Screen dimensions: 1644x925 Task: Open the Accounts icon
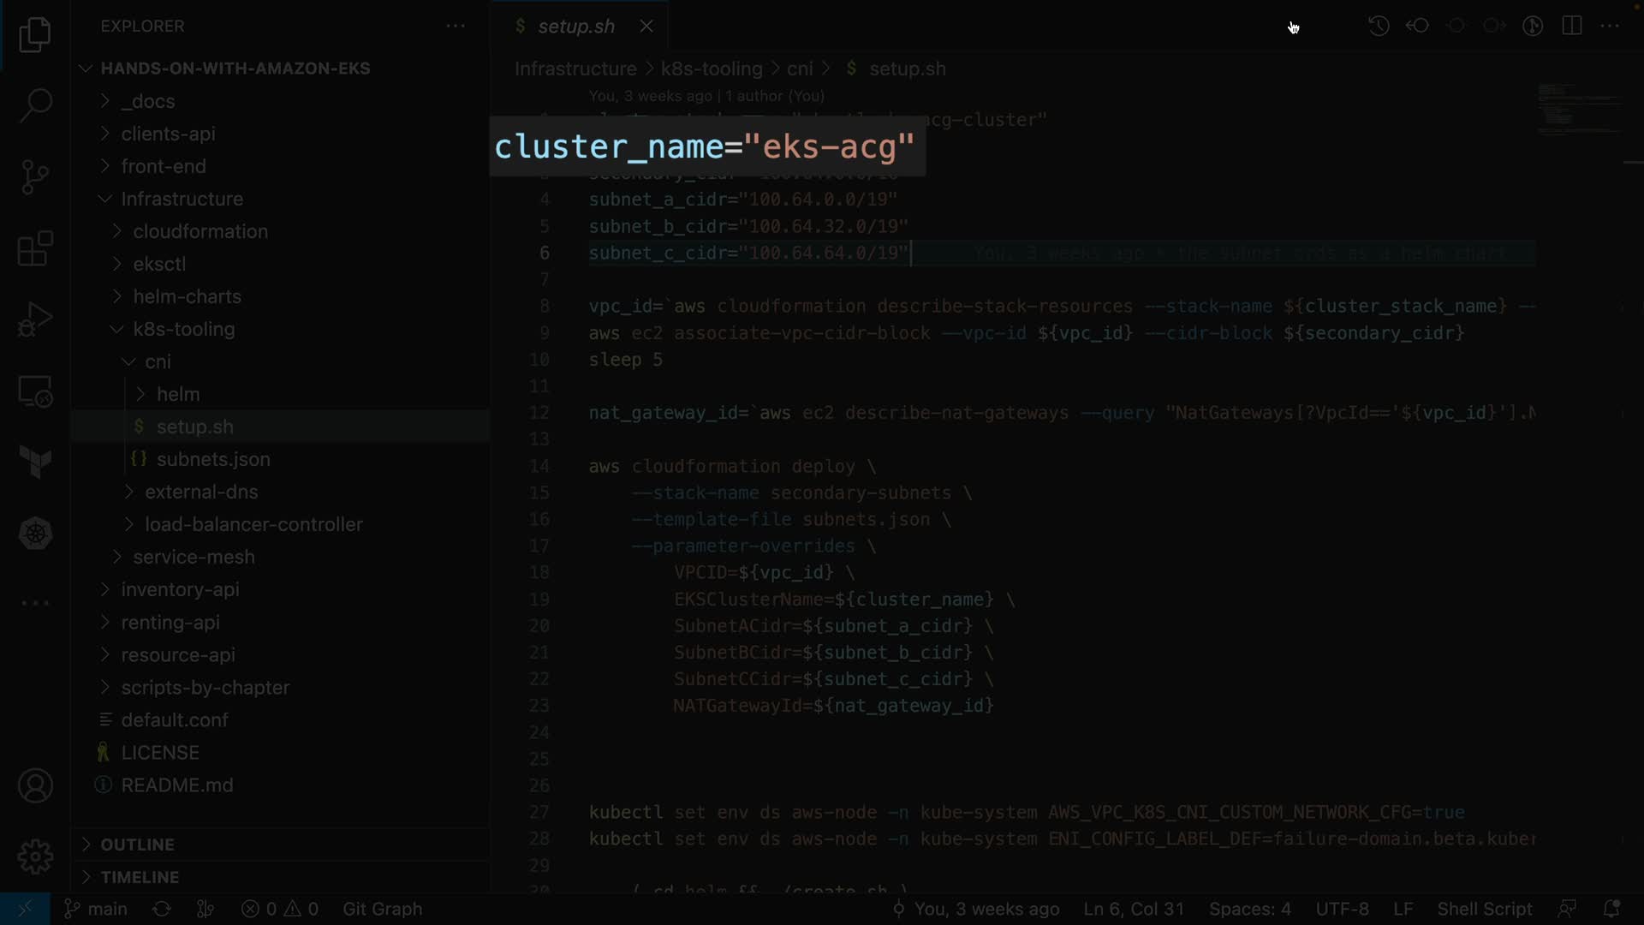(35, 785)
